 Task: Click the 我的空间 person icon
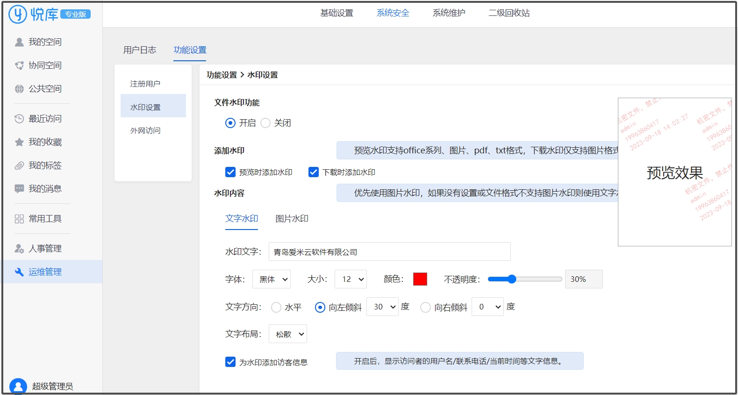click(x=19, y=42)
